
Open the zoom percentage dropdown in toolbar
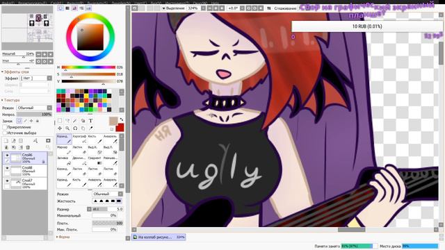203,8
